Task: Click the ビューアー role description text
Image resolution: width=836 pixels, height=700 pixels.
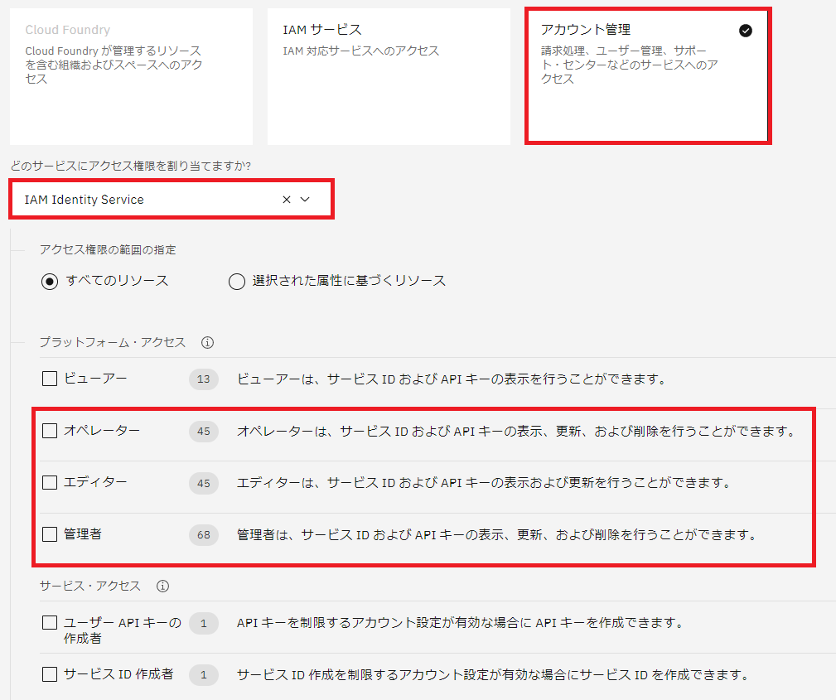Action: (452, 379)
